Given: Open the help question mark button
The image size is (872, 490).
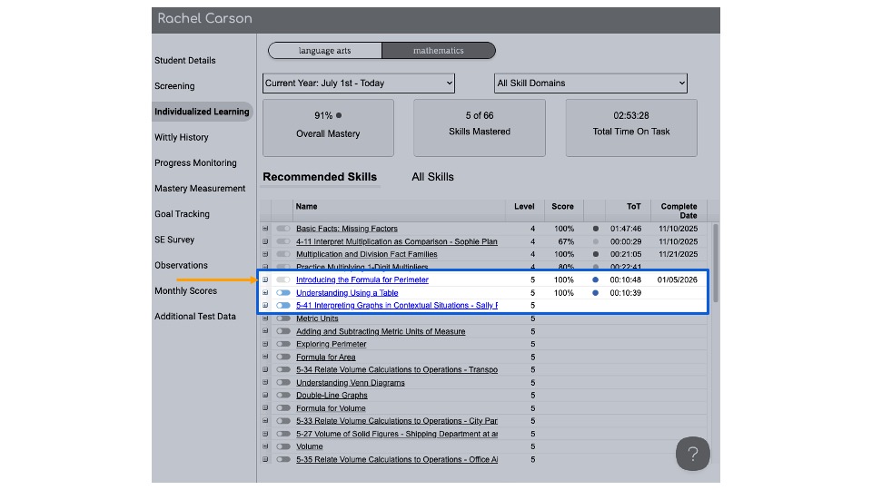Looking at the screenshot, I should (x=692, y=454).
